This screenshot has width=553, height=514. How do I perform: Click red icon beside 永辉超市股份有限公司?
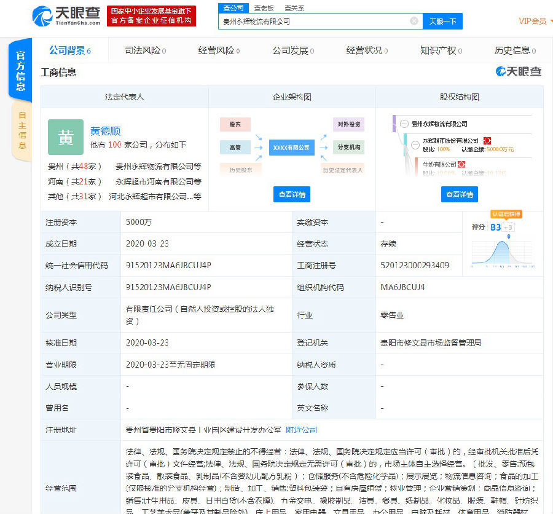click(x=487, y=141)
